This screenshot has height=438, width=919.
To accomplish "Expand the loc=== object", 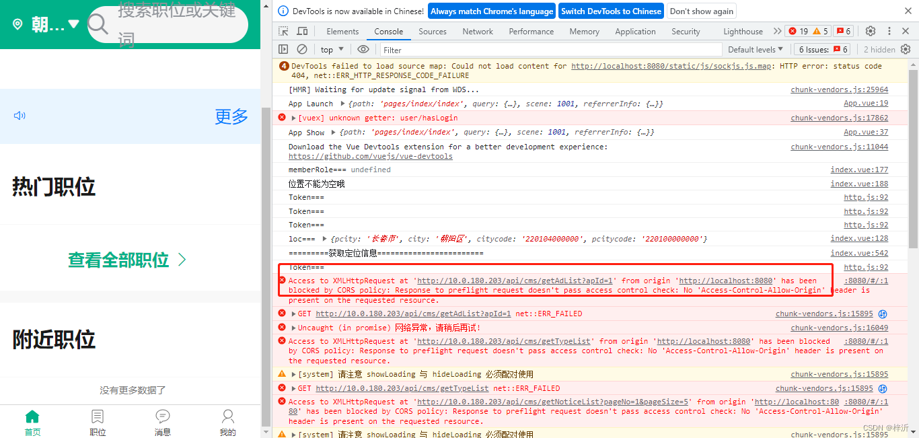I will pos(325,239).
